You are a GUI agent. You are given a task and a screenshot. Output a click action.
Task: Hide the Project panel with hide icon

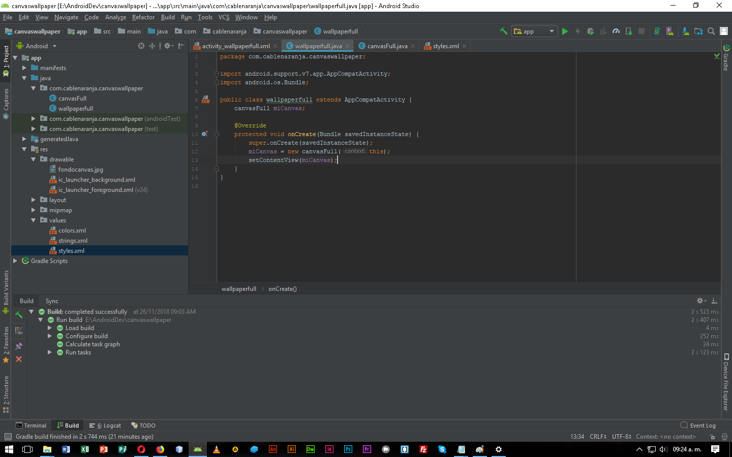point(181,46)
